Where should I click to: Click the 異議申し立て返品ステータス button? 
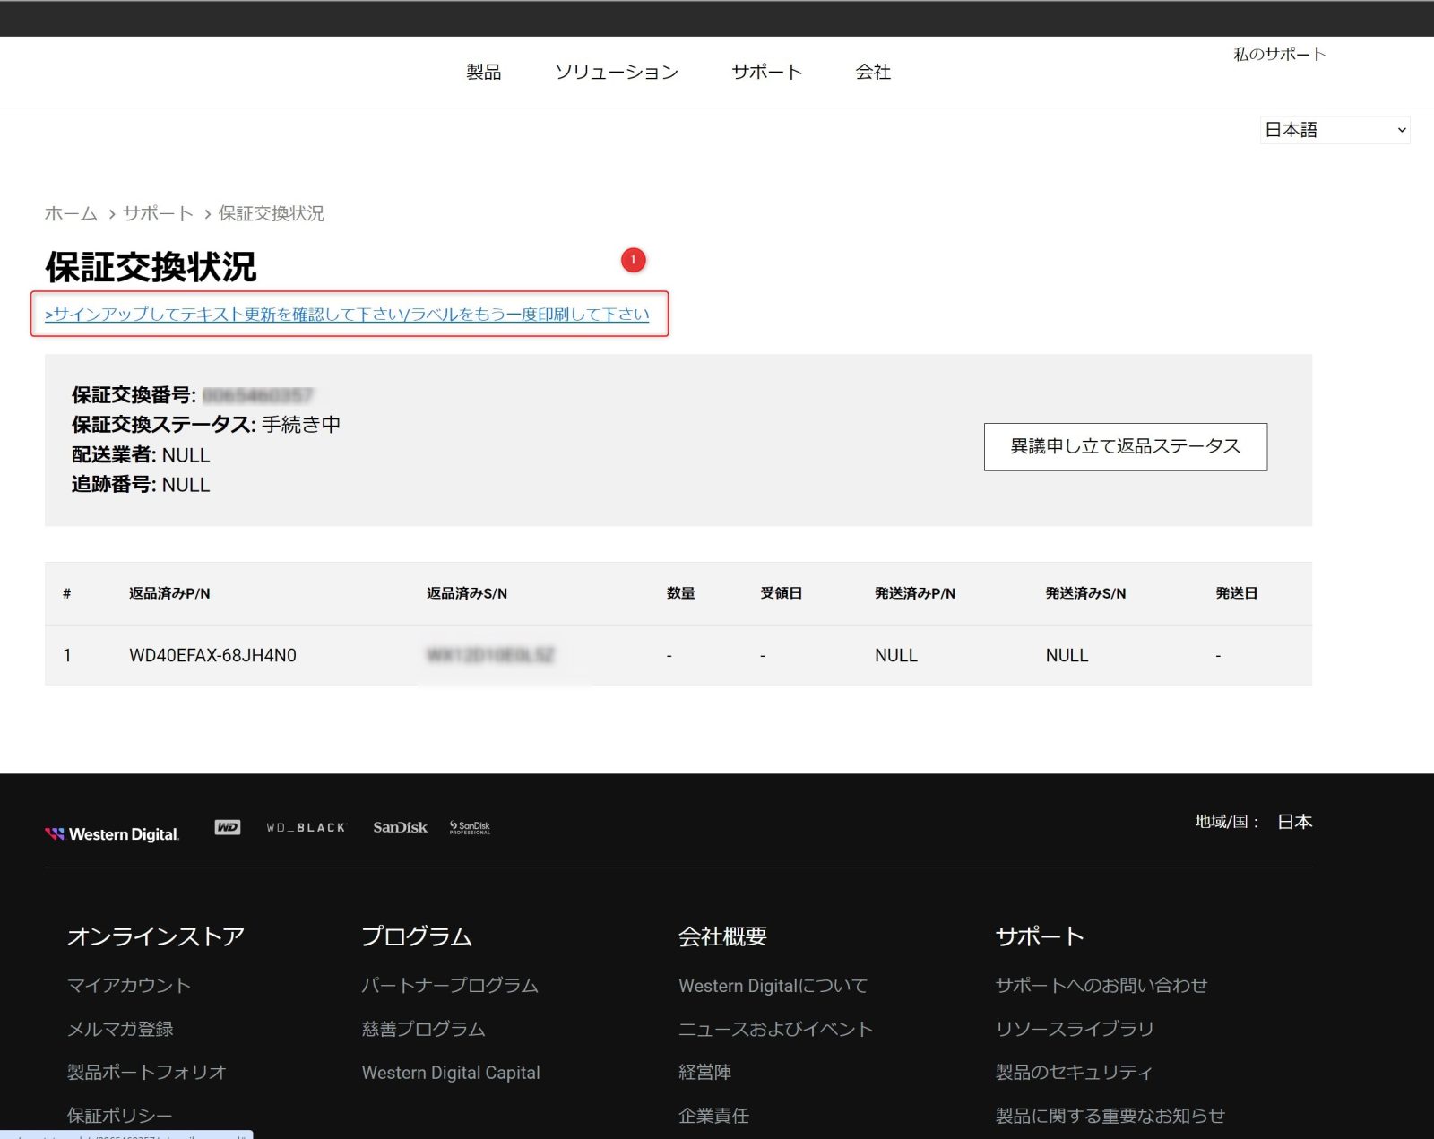(x=1125, y=446)
